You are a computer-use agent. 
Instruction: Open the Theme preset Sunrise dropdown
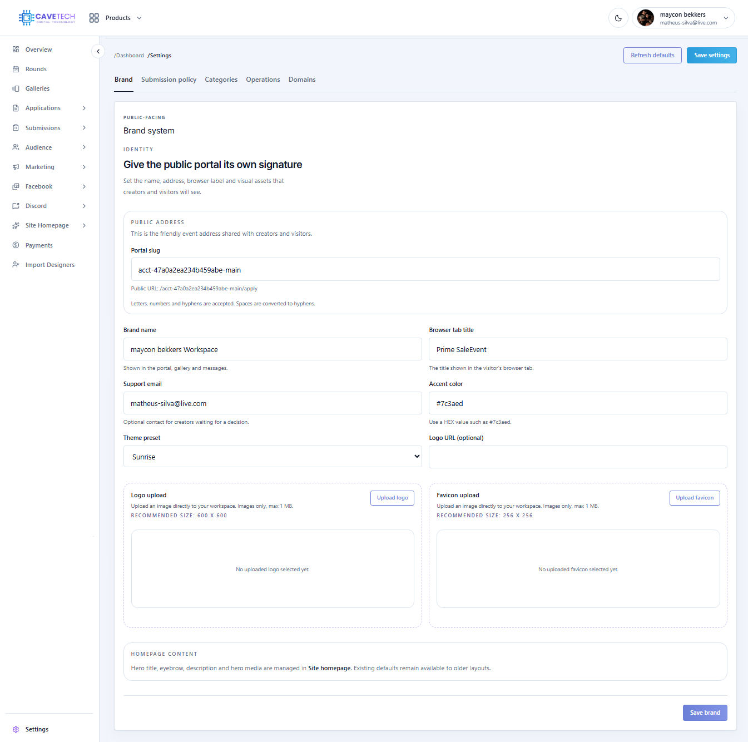pos(273,457)
